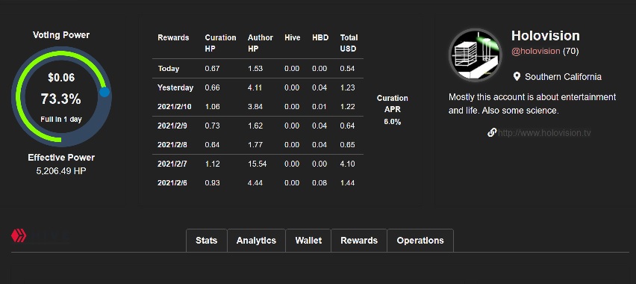The height and width of the screenshot is (284, 636).
Task: Click the location pin icon
Action: pos(517,76)
